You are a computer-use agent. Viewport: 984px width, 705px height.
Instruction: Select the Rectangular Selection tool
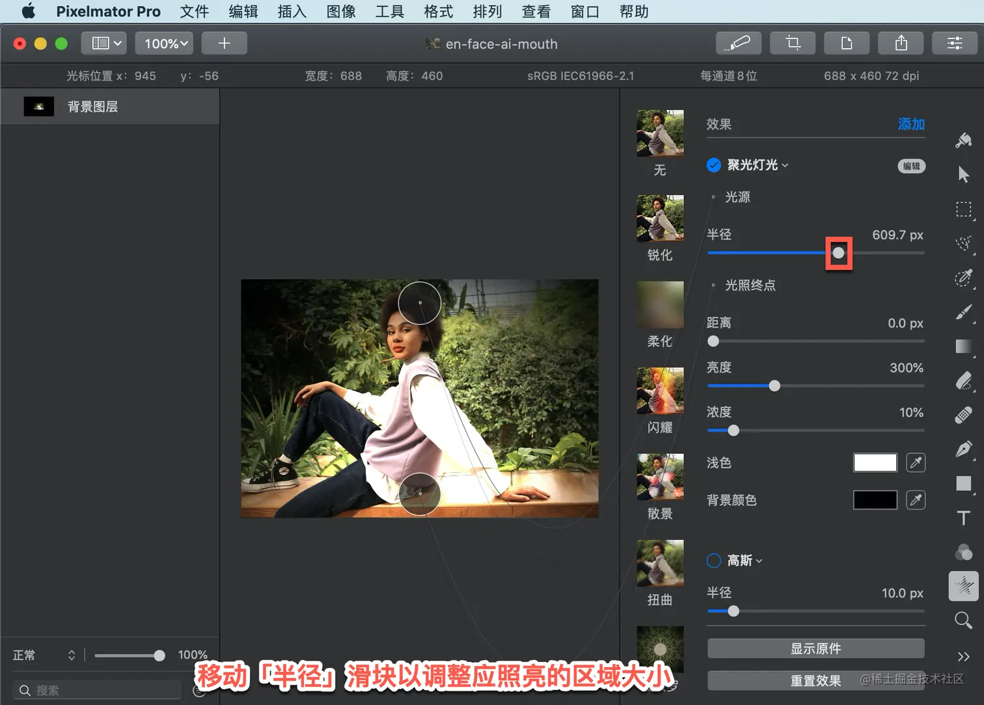pyautogui.click(x=964, y=209)
